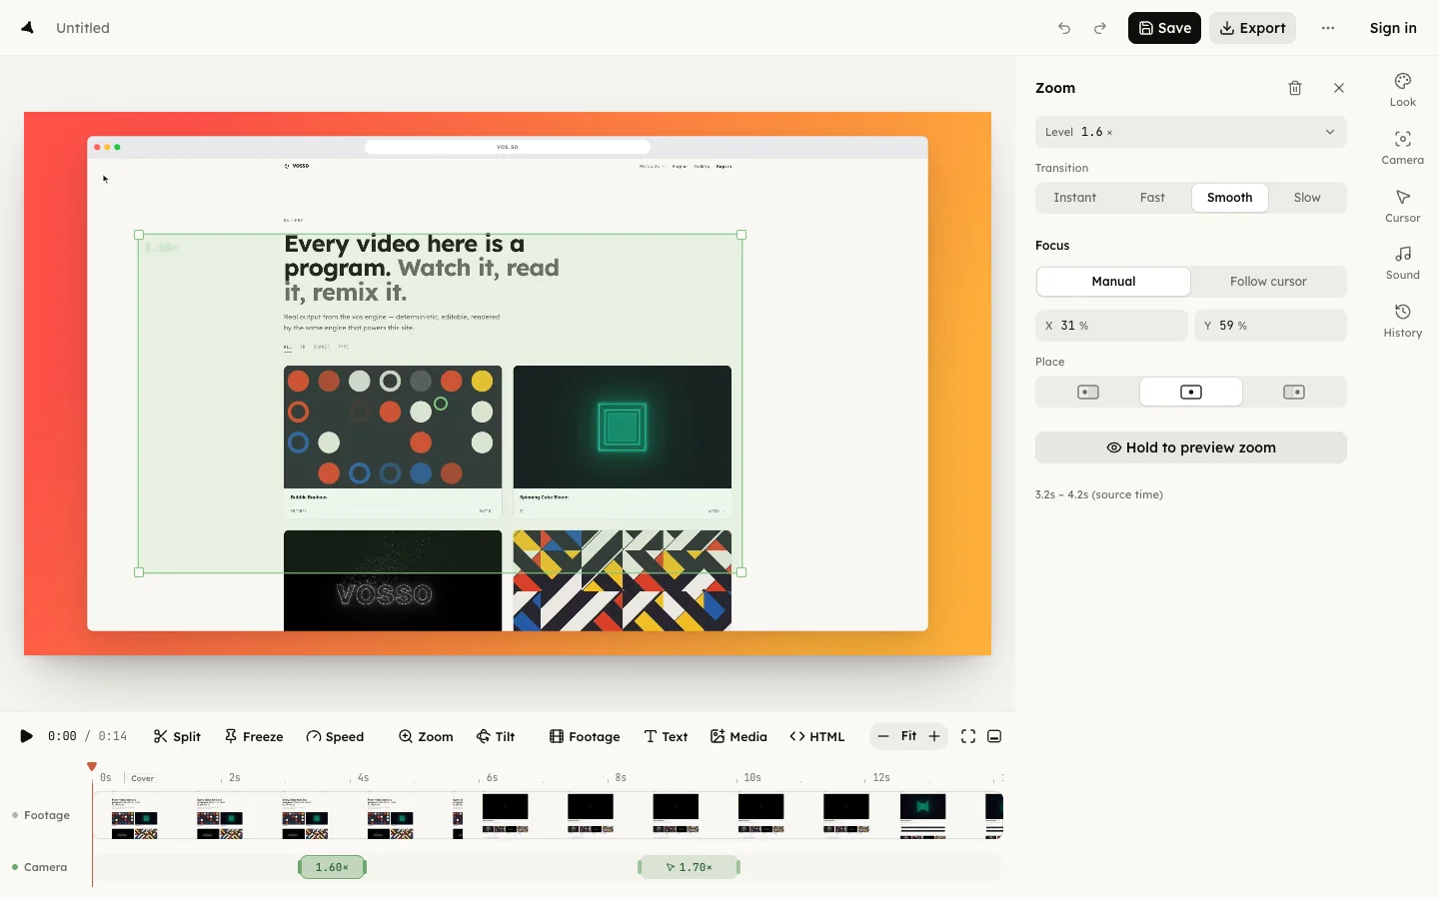Undo the last action
This screenshot has height=899, width=1439.
click(1064, 28)
